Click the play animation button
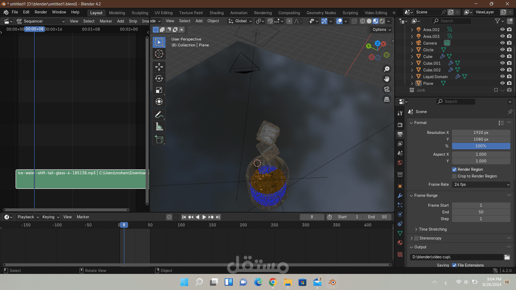 point(204,217)
